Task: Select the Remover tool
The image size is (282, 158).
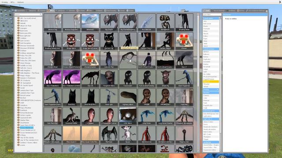Action: tap(211, 82)
